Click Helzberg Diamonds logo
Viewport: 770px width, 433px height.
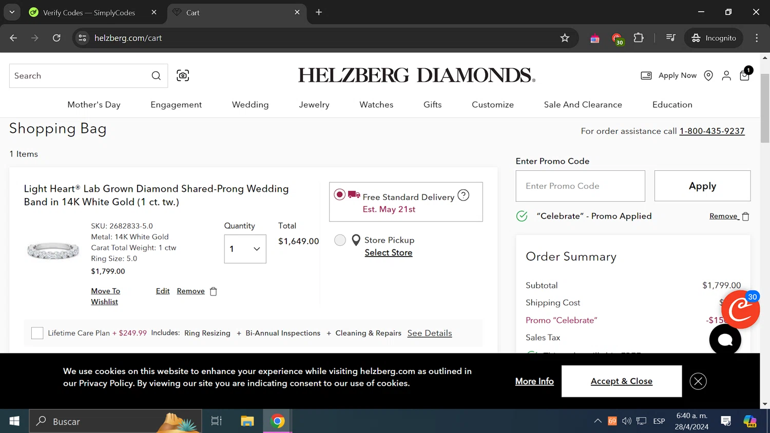417,75
